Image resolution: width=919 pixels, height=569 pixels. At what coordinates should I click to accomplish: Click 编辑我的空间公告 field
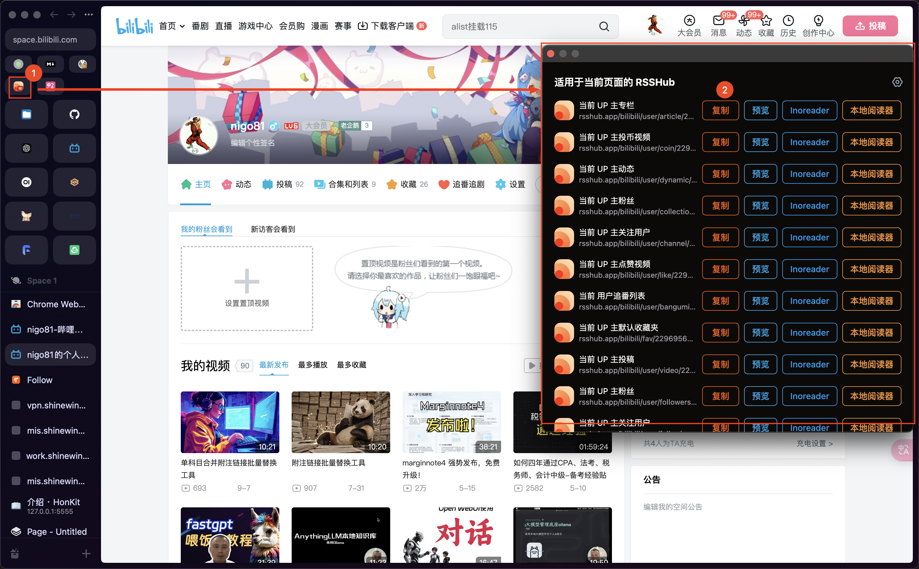point(673,506)
